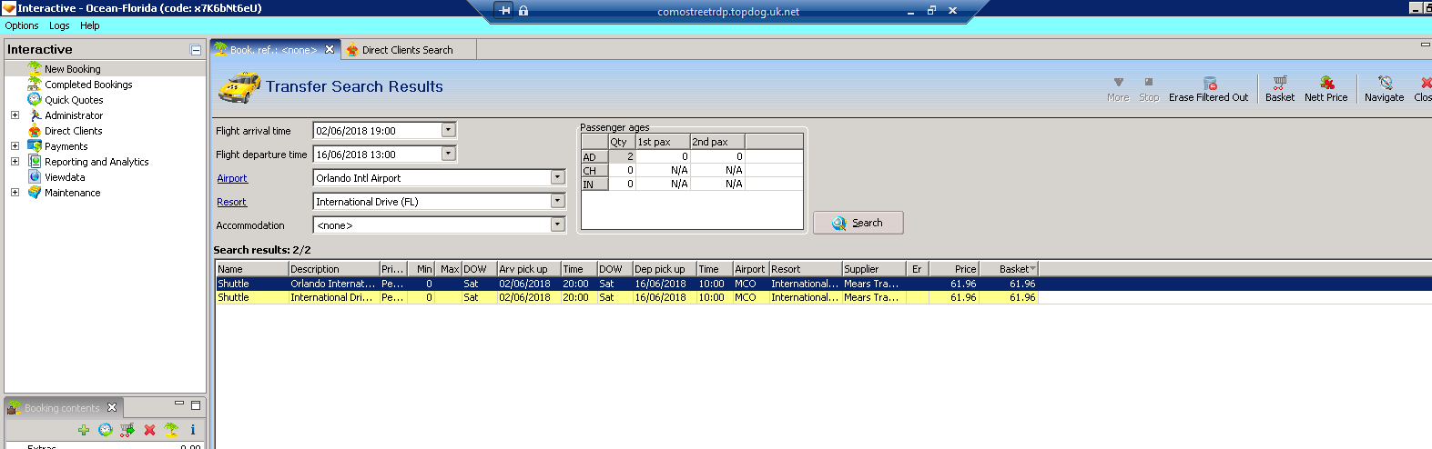Open the Orlando Intl Airport dropdown
Viewport: 1432px width, 449px height.
point(557,177)
